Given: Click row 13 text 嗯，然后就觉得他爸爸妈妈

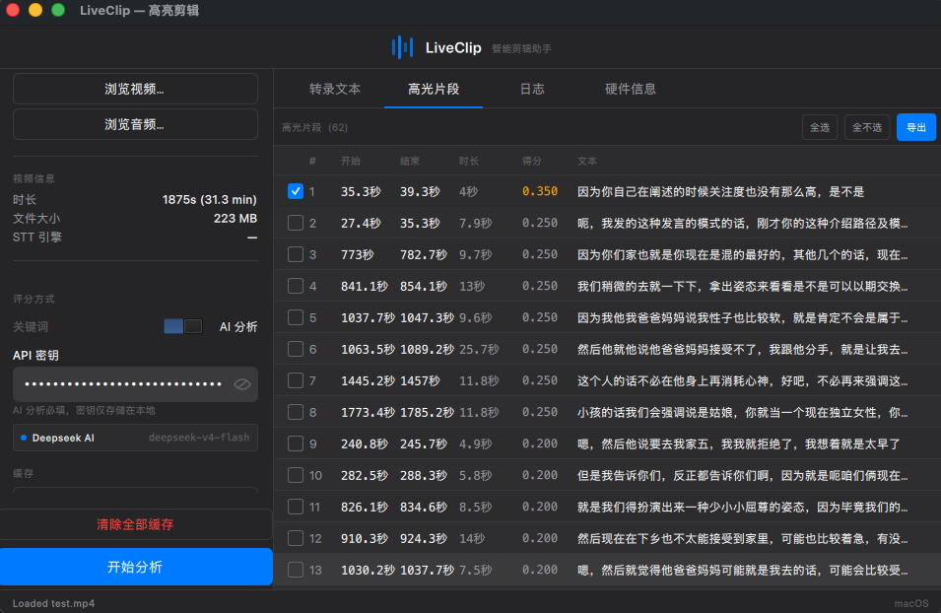Looking at the screenshot, I should tap(742, 570).
